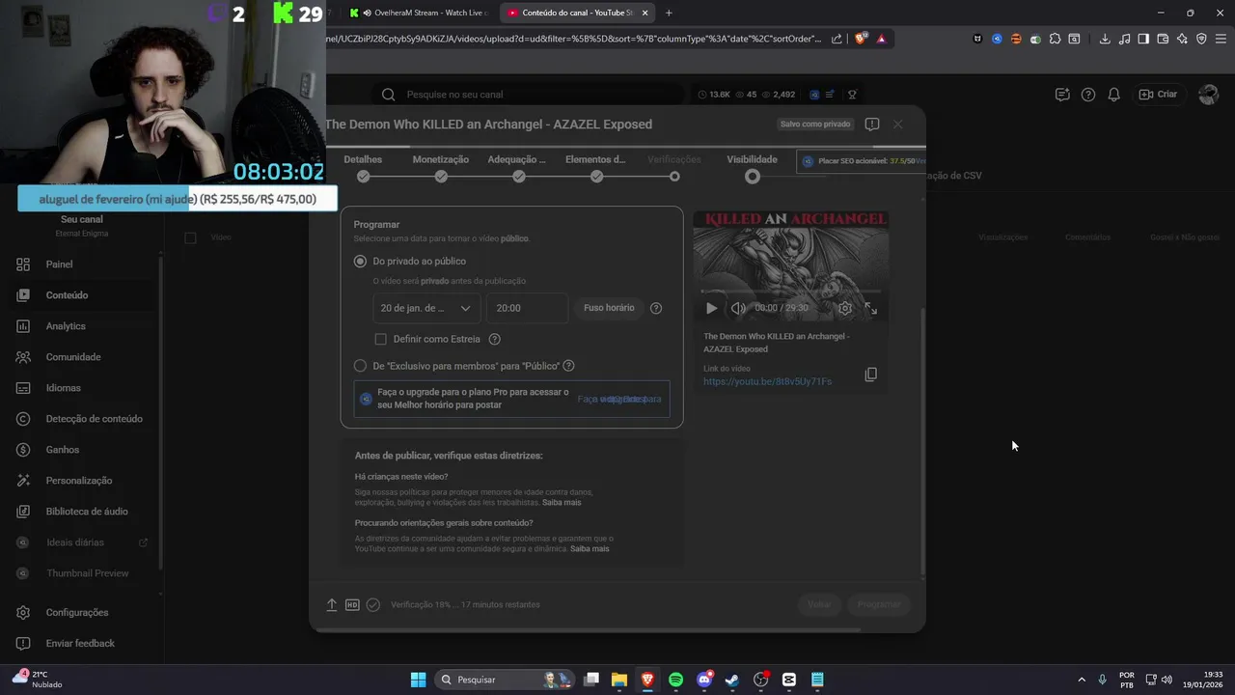
Task: Copy the video link
Action: point(870,375)
